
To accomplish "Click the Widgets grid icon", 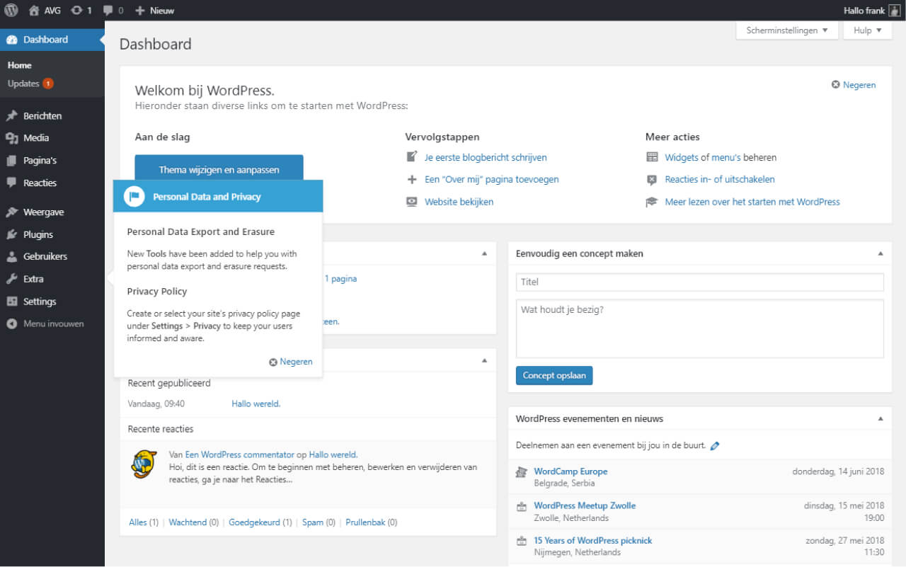I will pyautogui.click(x=652, y=157).
